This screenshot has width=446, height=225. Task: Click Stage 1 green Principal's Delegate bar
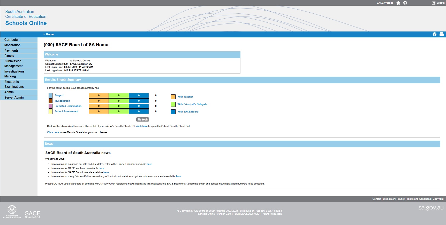tap(119, 95)
